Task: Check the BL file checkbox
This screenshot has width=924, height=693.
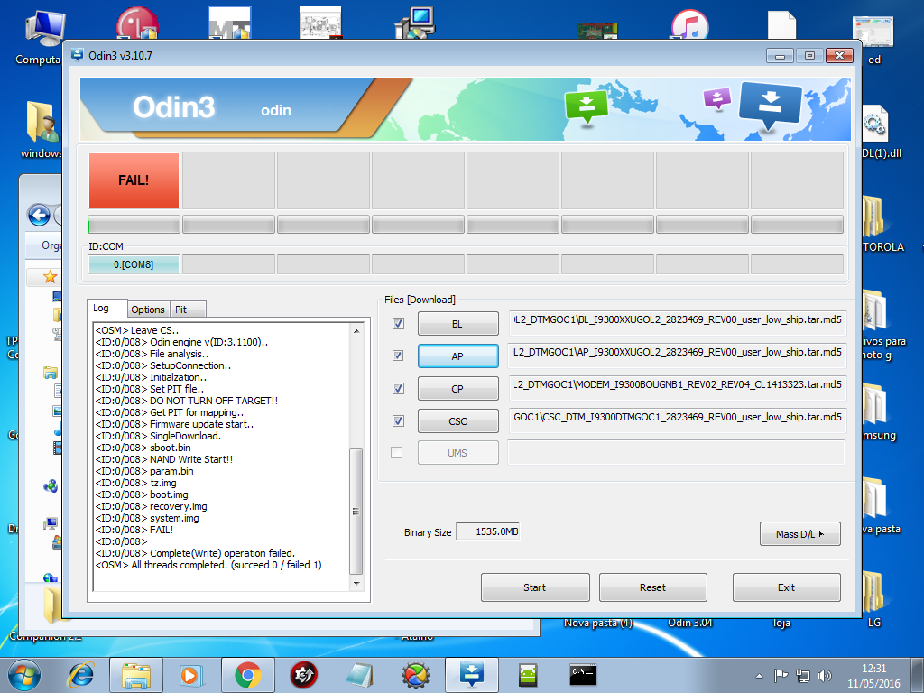Action: tap(398, 324)
